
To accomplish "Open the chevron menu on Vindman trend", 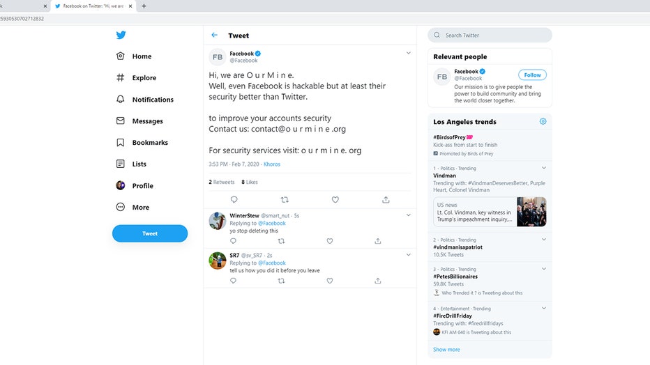I will [544, 168].
